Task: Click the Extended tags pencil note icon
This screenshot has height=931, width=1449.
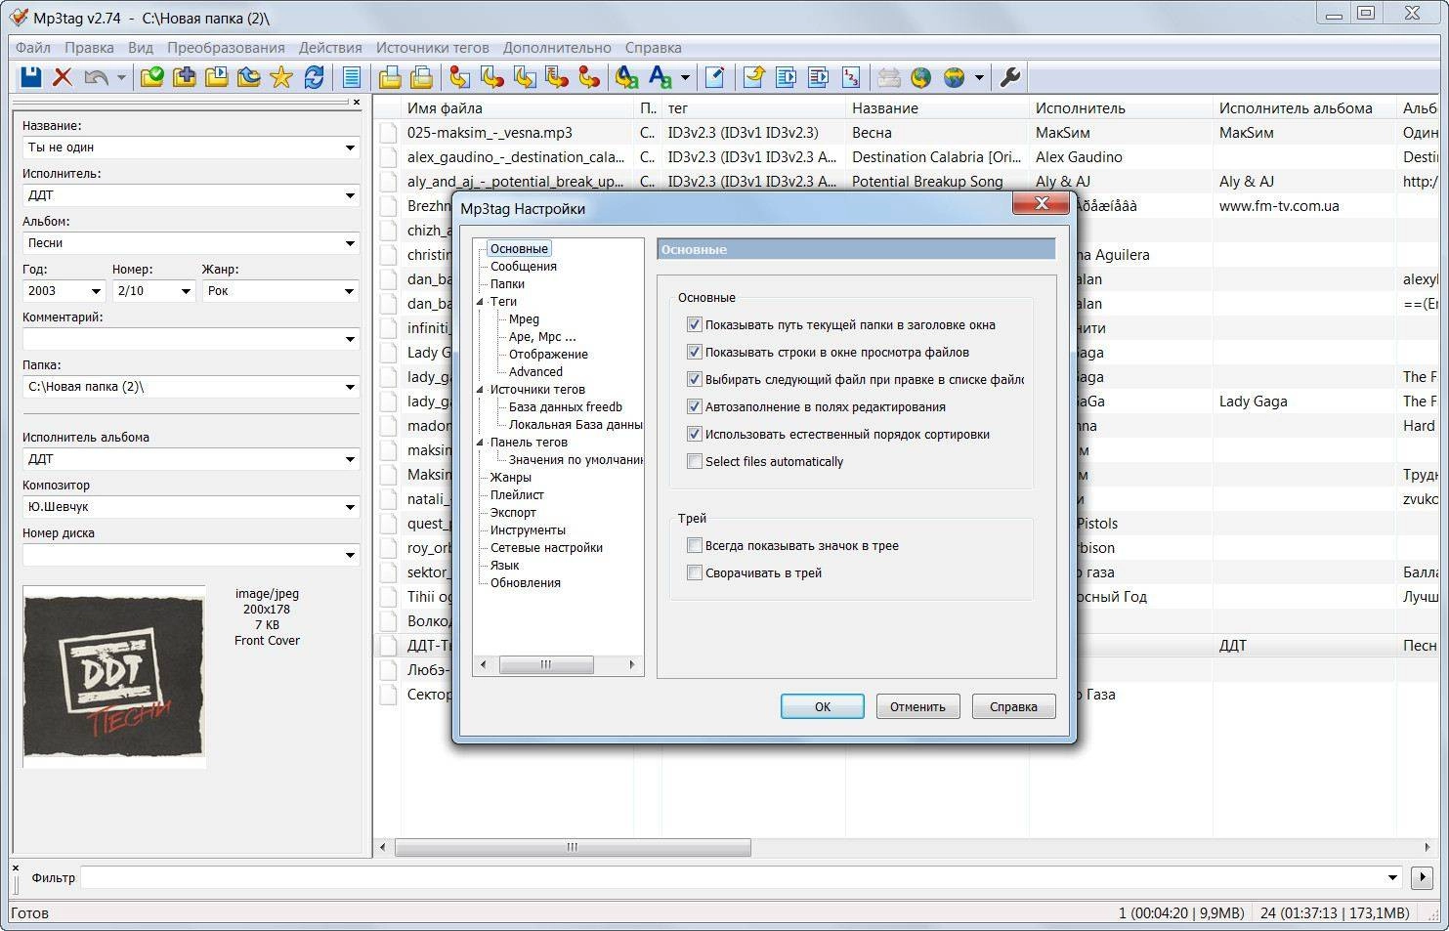Action: tap(714, 77)
